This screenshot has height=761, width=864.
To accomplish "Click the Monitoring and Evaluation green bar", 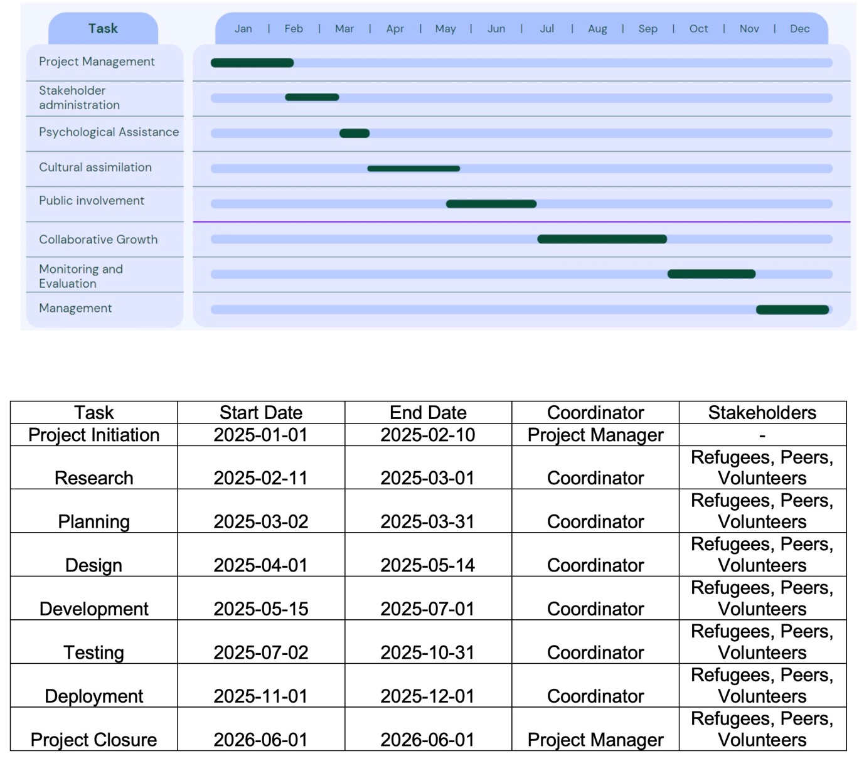I will point(712,274).
